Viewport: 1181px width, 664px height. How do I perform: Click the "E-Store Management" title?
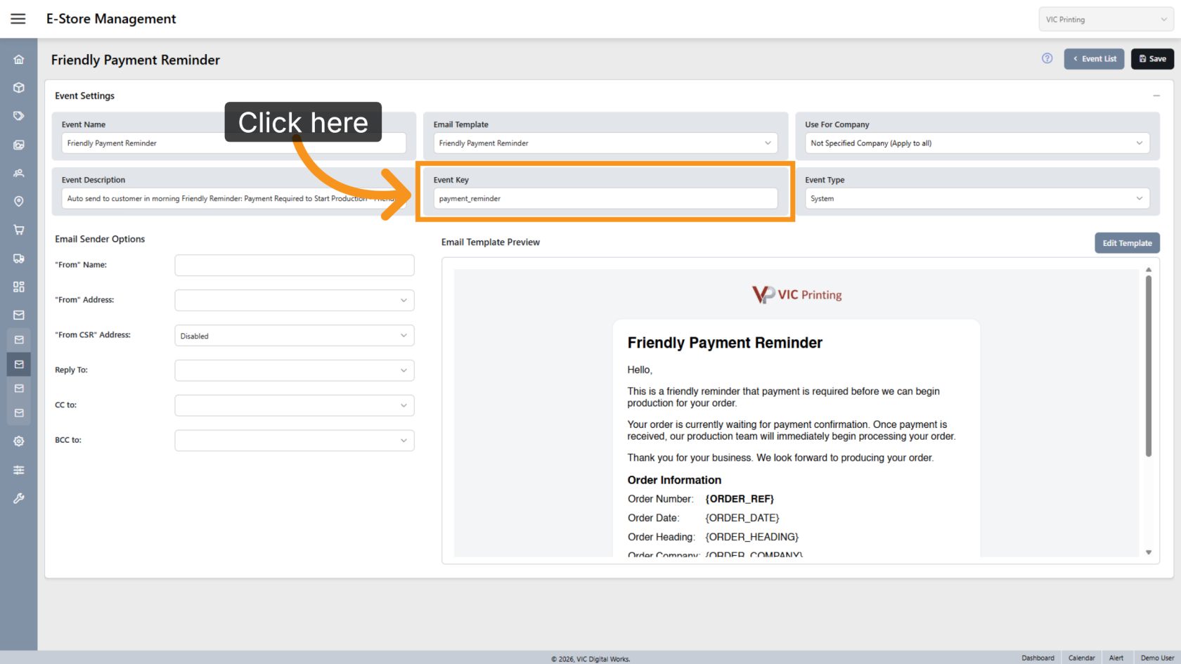[111, 19]
